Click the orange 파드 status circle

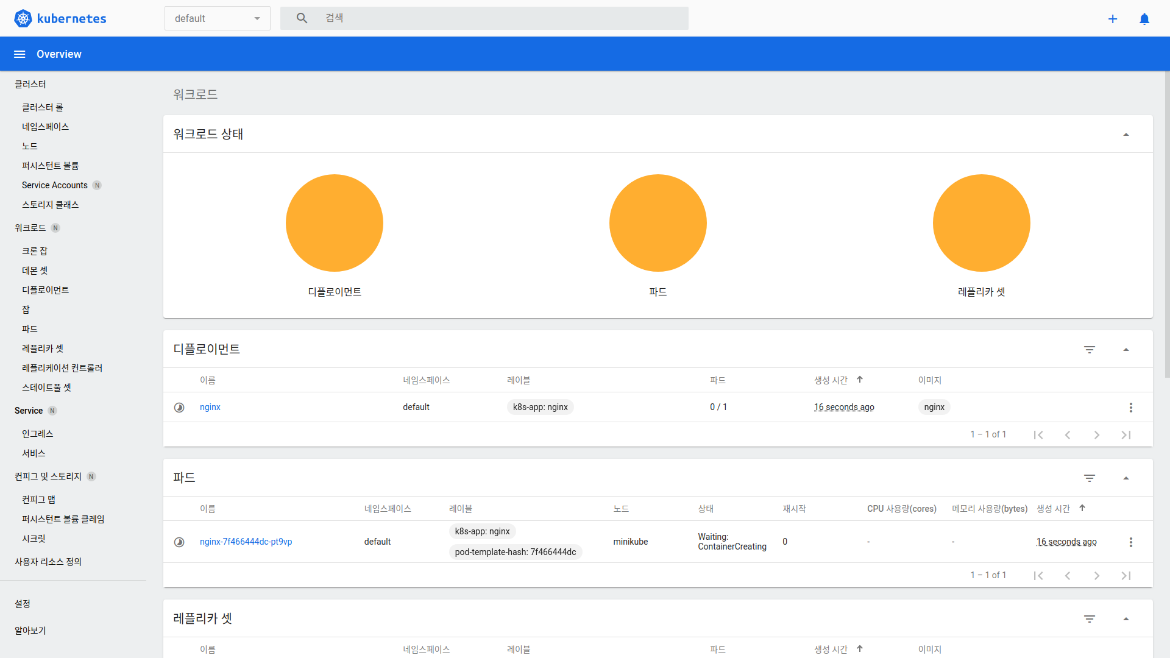coord(658,223)
